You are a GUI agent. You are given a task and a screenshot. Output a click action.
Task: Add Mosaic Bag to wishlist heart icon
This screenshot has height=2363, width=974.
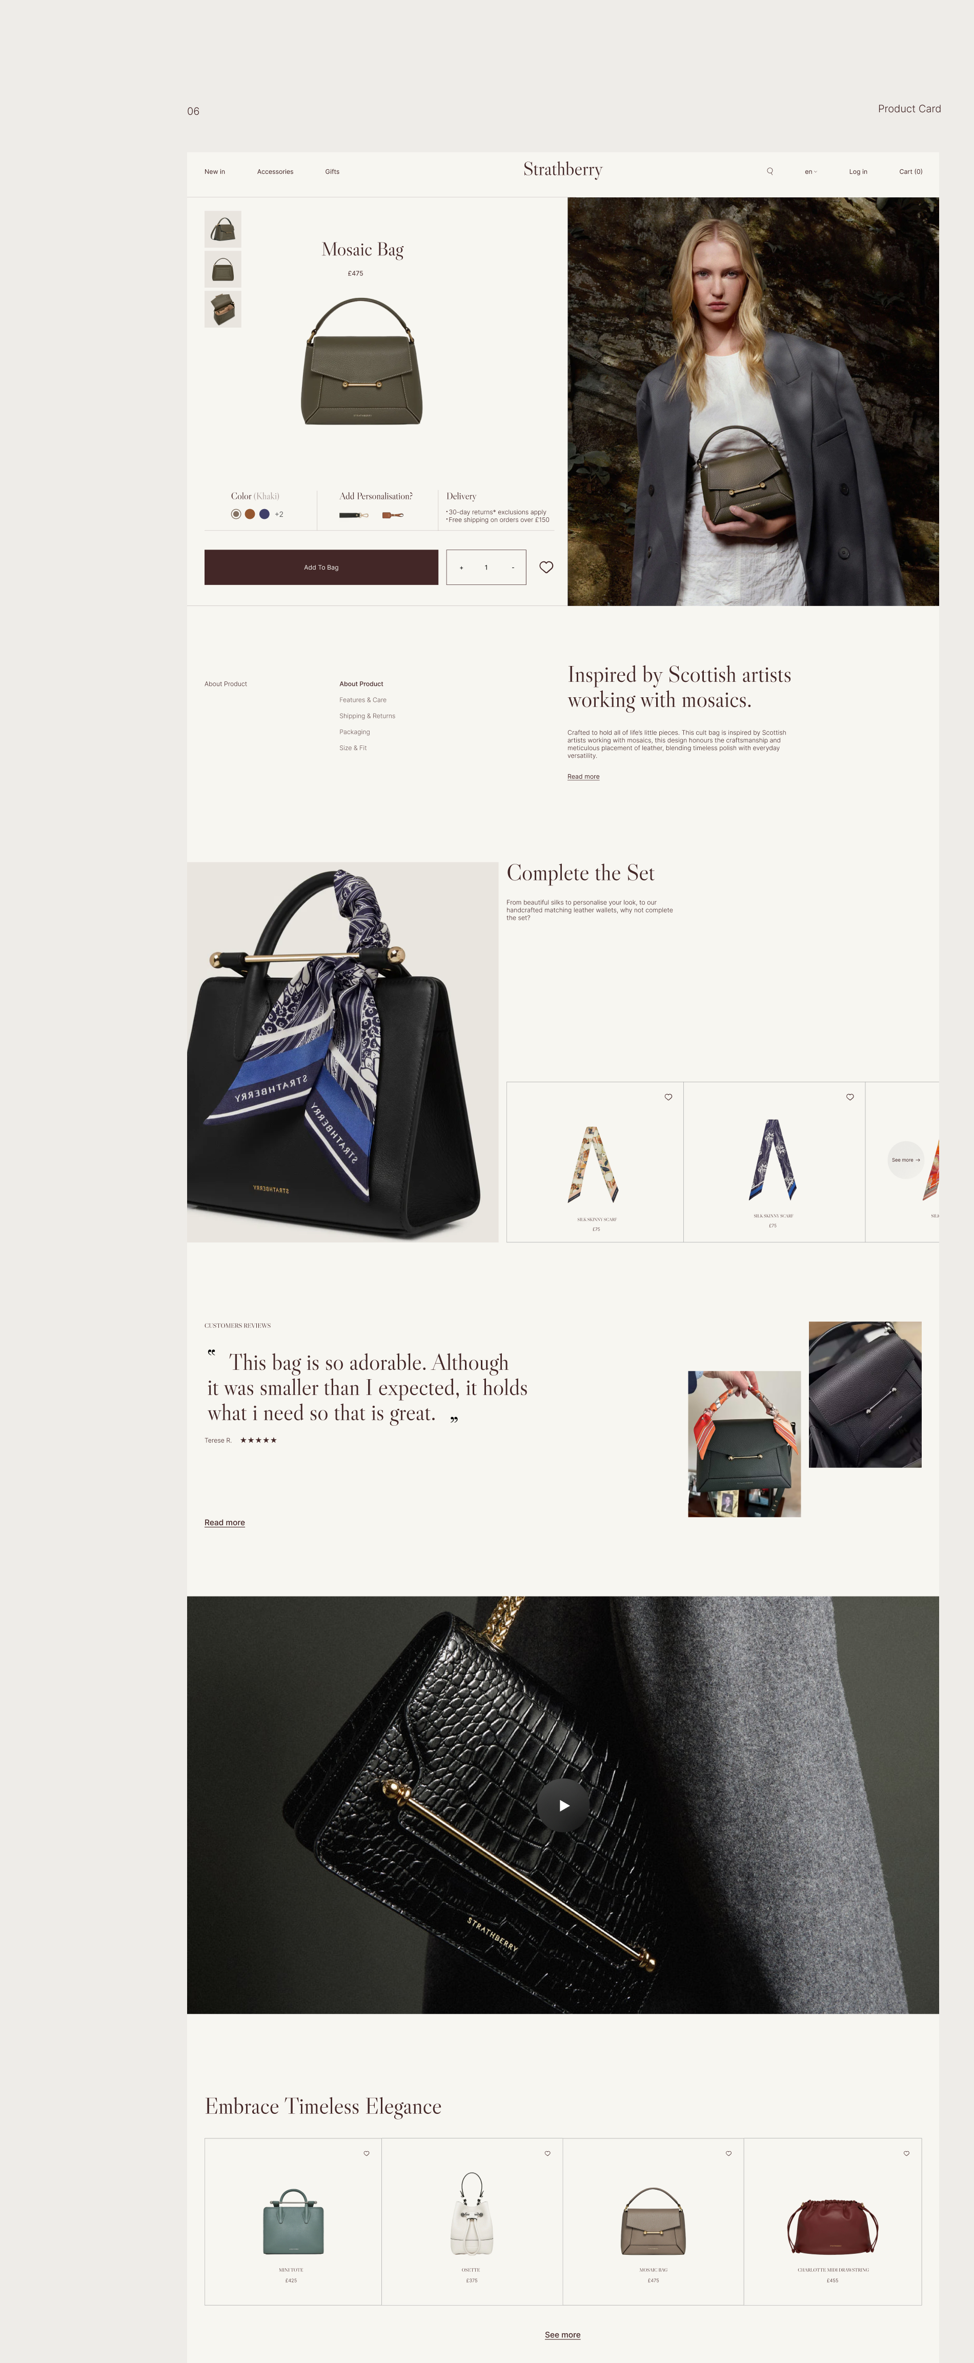[546, 567]
